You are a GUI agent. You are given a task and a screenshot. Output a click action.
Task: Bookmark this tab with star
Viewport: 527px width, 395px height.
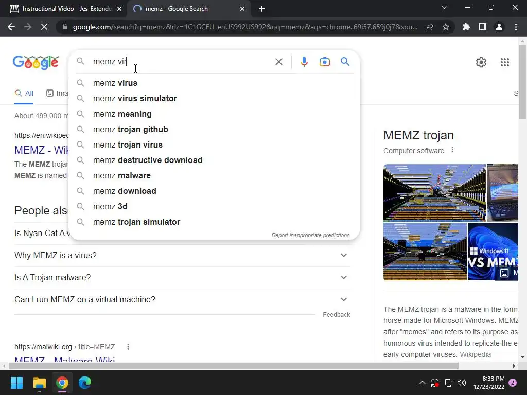[446, 27]
